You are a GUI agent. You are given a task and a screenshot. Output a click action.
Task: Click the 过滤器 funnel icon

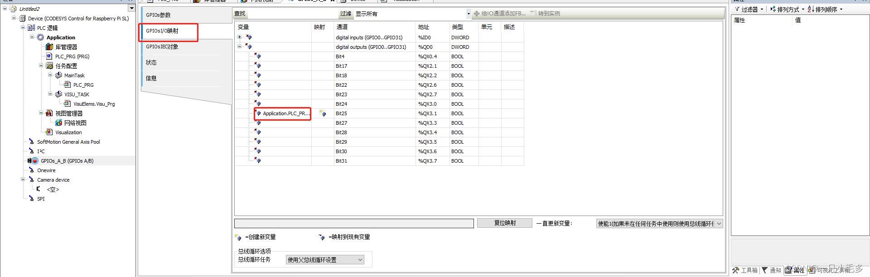(x=737, y=9)
